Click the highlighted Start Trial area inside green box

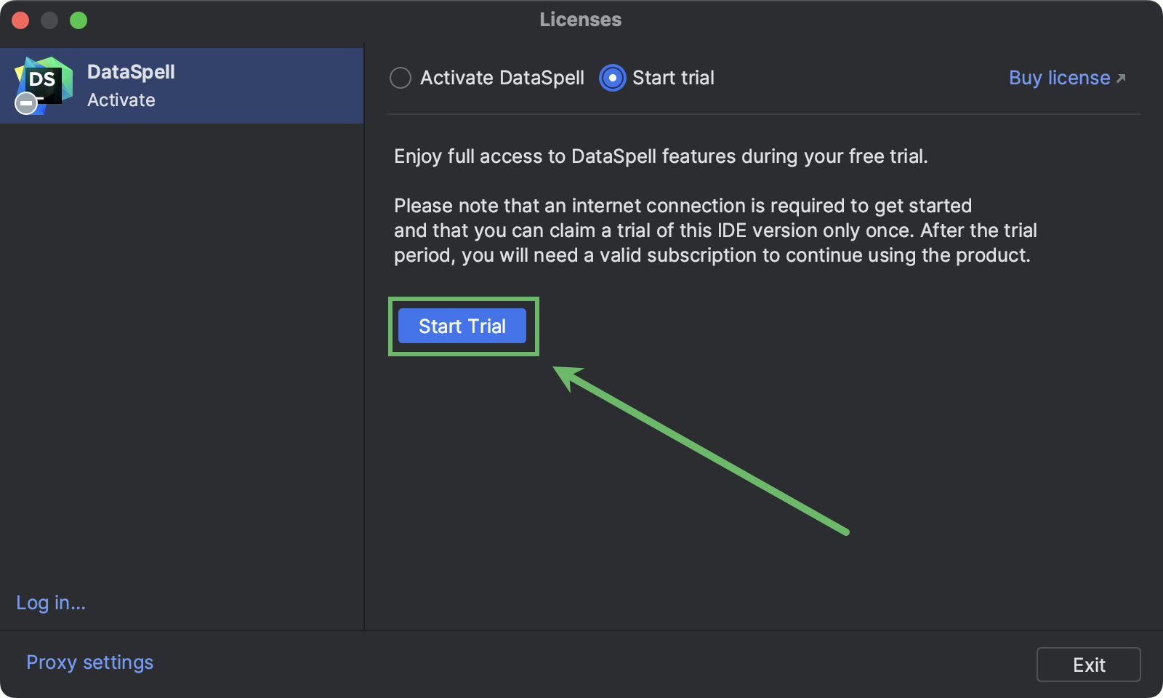pyautogui.click(x=462, y=326)
